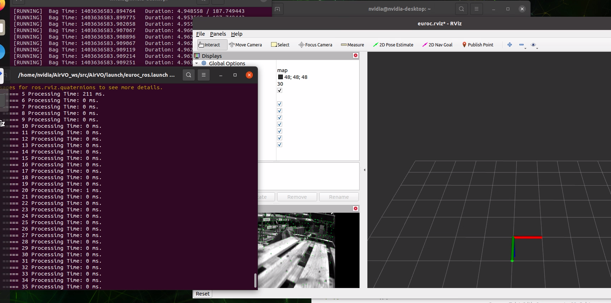Click the minus remove-tool icon
The height and width of the screenshot is (303, 611).
coord(521,45)
